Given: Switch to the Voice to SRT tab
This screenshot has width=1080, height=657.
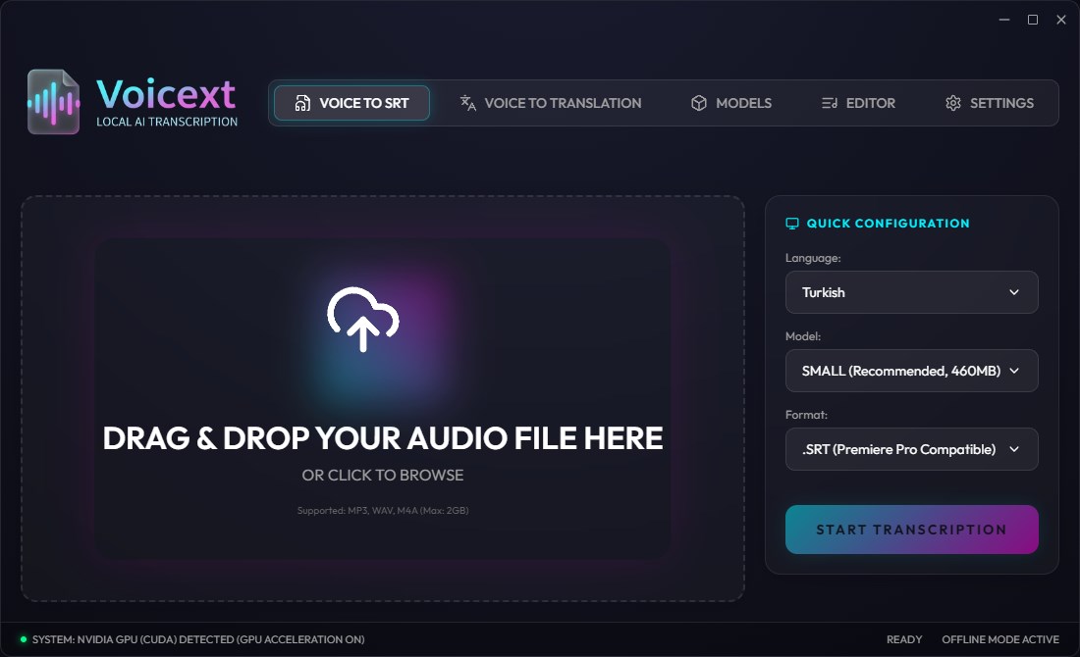Looking at the screenshot, I should coord(351,103).
